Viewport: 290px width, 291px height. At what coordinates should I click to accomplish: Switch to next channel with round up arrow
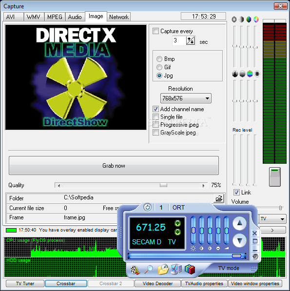239,223
